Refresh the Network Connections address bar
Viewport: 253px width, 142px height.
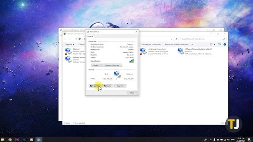[176, 39]
